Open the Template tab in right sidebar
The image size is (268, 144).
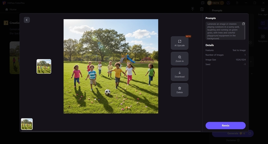263,38
